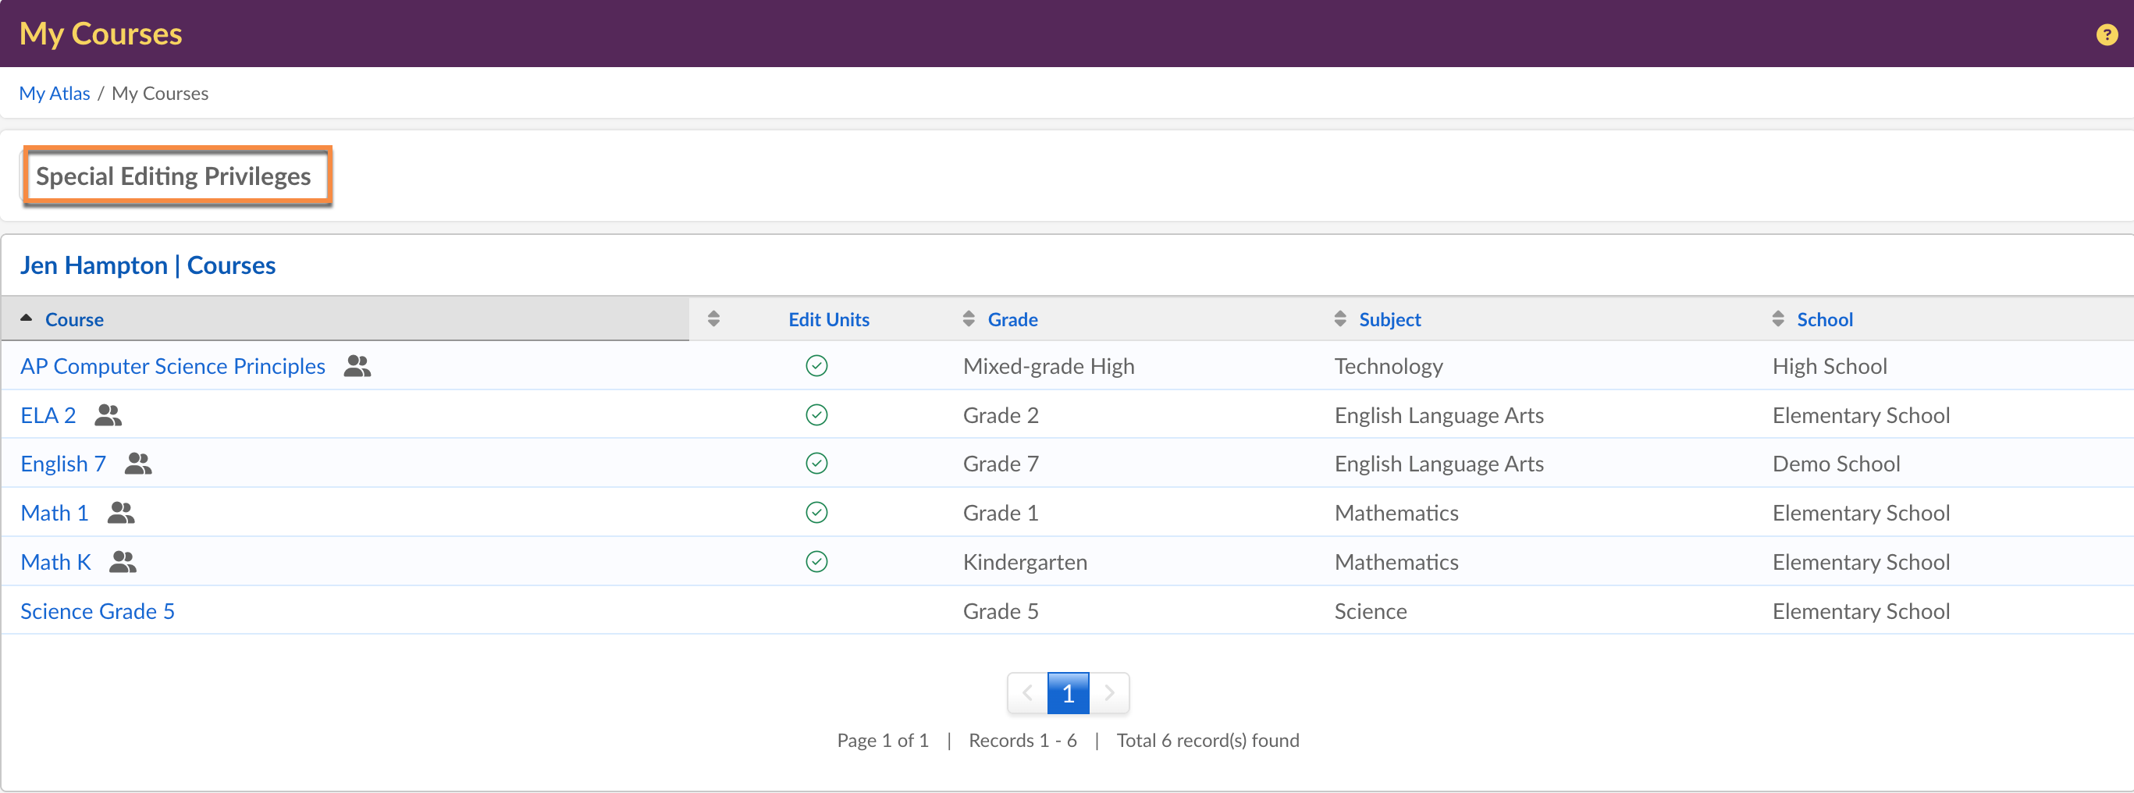This screenshot has width=2134, height=793.
Task: Click Edit Units checkmark in Math K row
Action: pyautogui.click(x=816, y=562)
